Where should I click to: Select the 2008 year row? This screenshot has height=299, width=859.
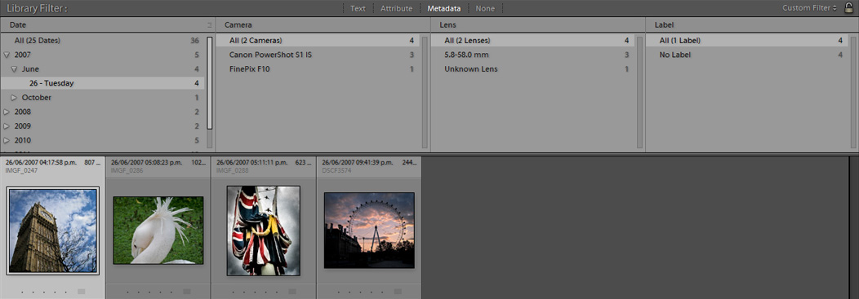pyautogui.click(x=102, y=112)
